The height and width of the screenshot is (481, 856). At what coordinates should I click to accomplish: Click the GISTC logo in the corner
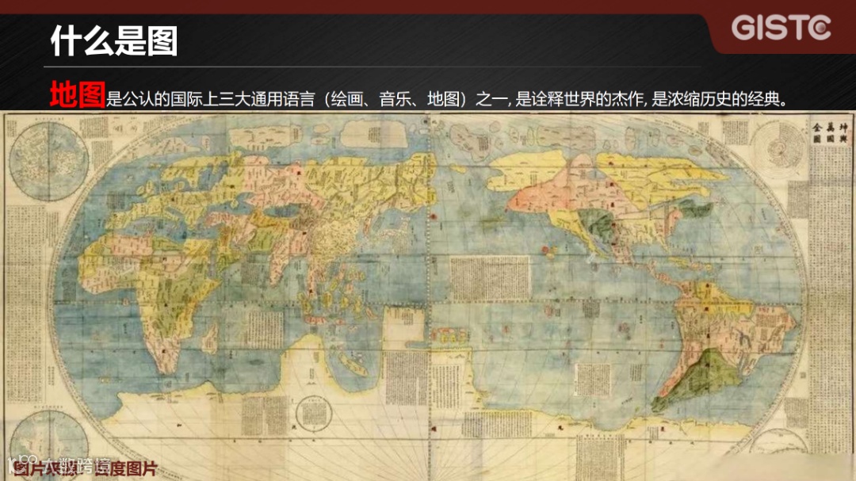pos(781,27)
